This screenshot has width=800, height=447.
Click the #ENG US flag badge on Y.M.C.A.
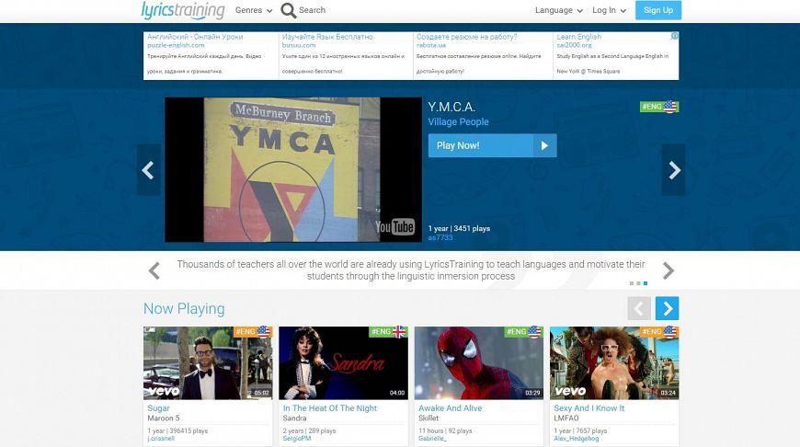(659, 107)
